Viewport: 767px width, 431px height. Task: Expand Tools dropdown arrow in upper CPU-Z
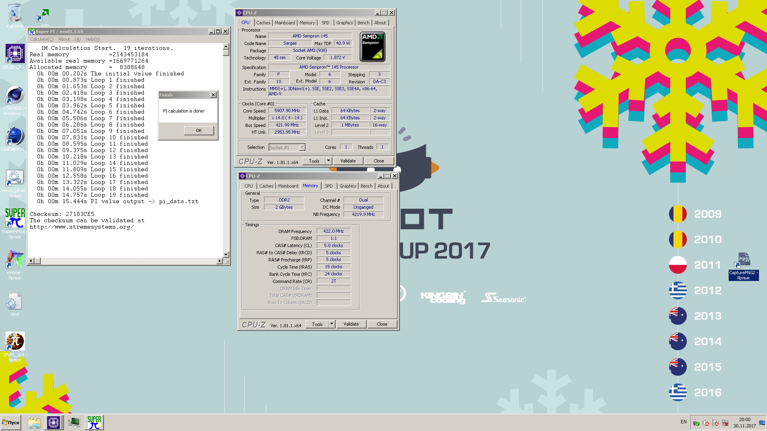point(329,161)
